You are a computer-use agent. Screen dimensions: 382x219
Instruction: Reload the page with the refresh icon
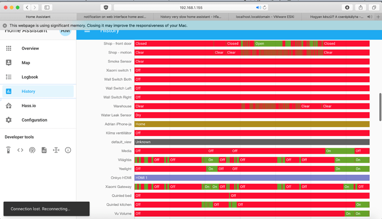(x=265, y=8)
